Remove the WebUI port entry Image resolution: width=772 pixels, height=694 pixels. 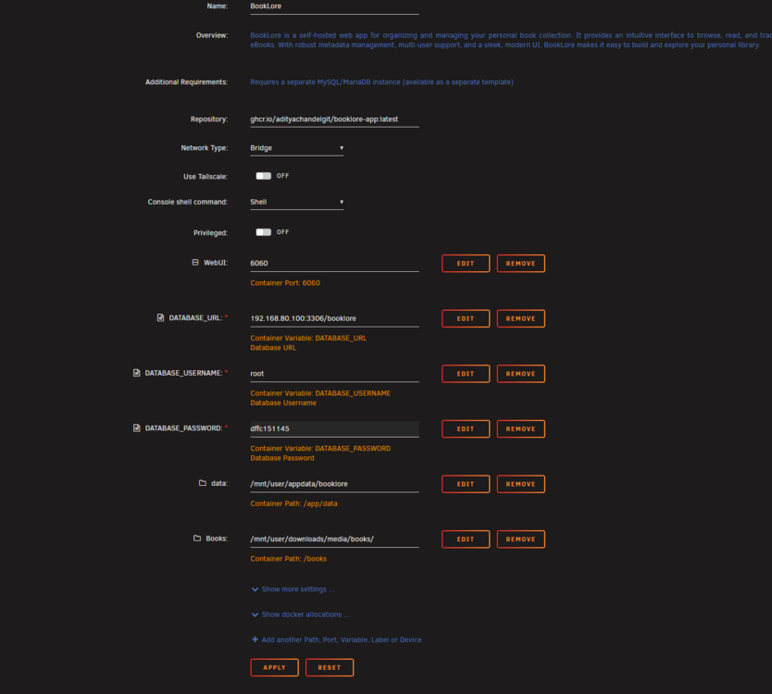(x=521, y=264)
